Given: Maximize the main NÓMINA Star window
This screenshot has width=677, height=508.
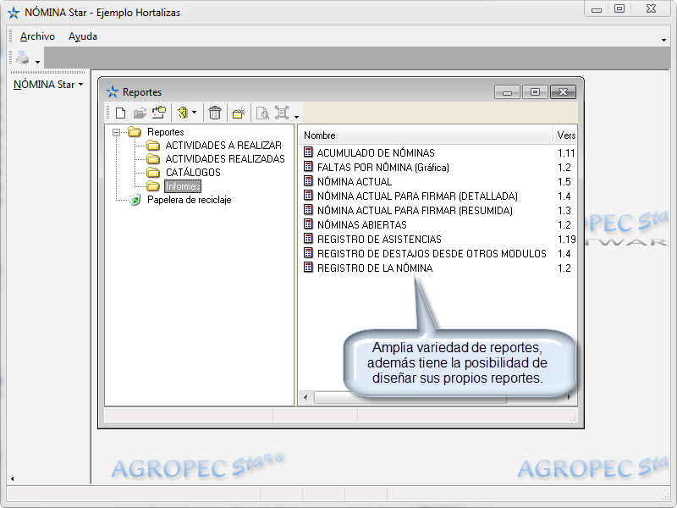Looking at the screenshot, I should (619, 9).
